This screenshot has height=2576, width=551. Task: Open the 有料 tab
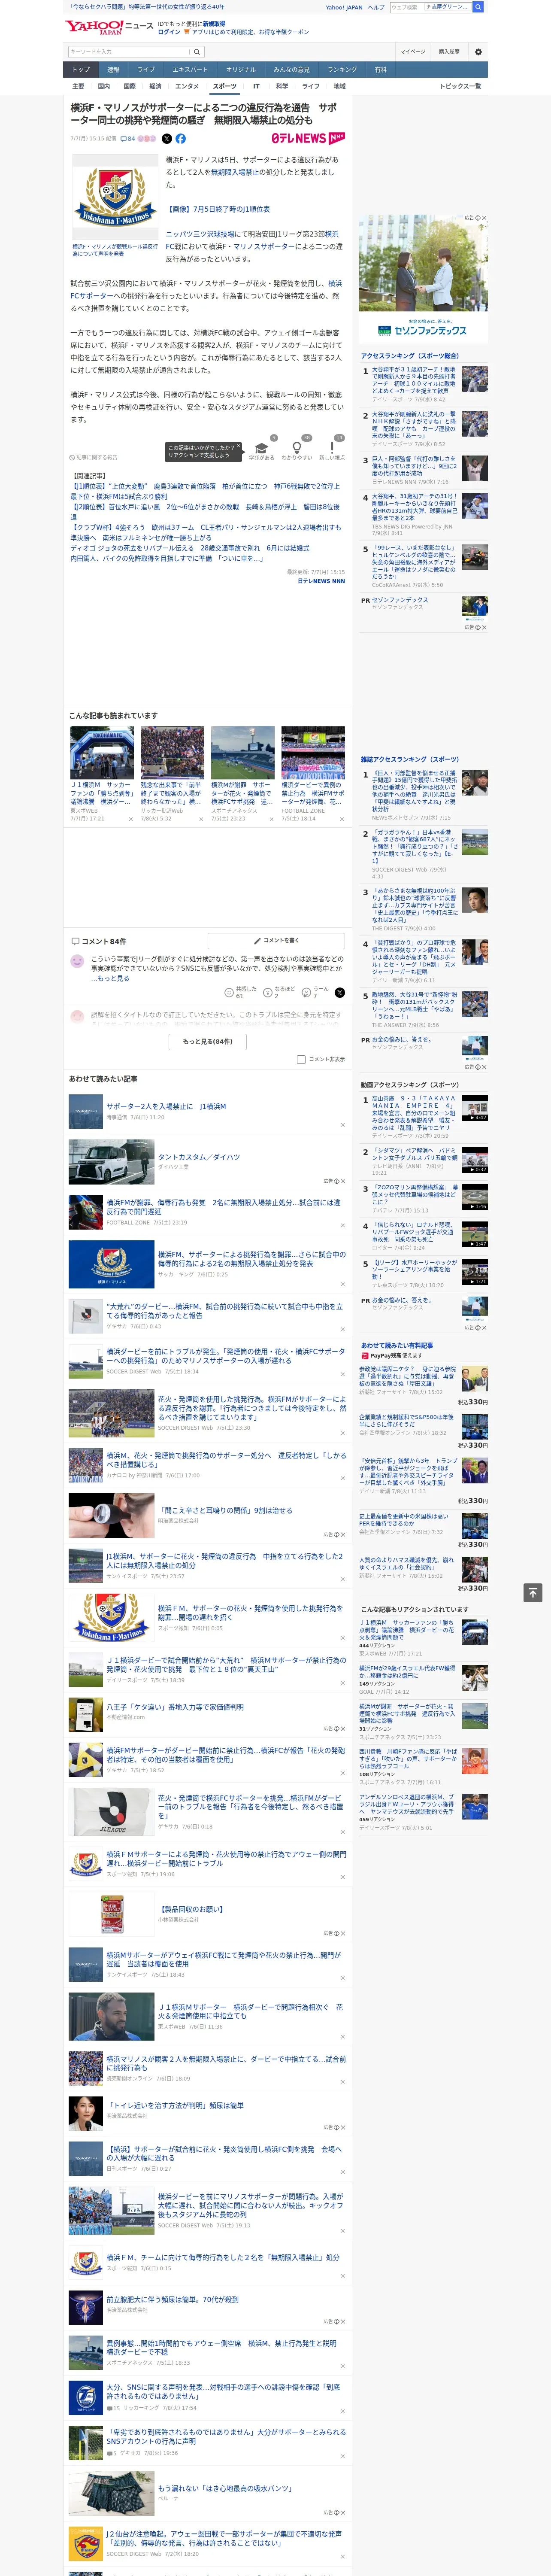pyautogui.click(x=380, y=70)
